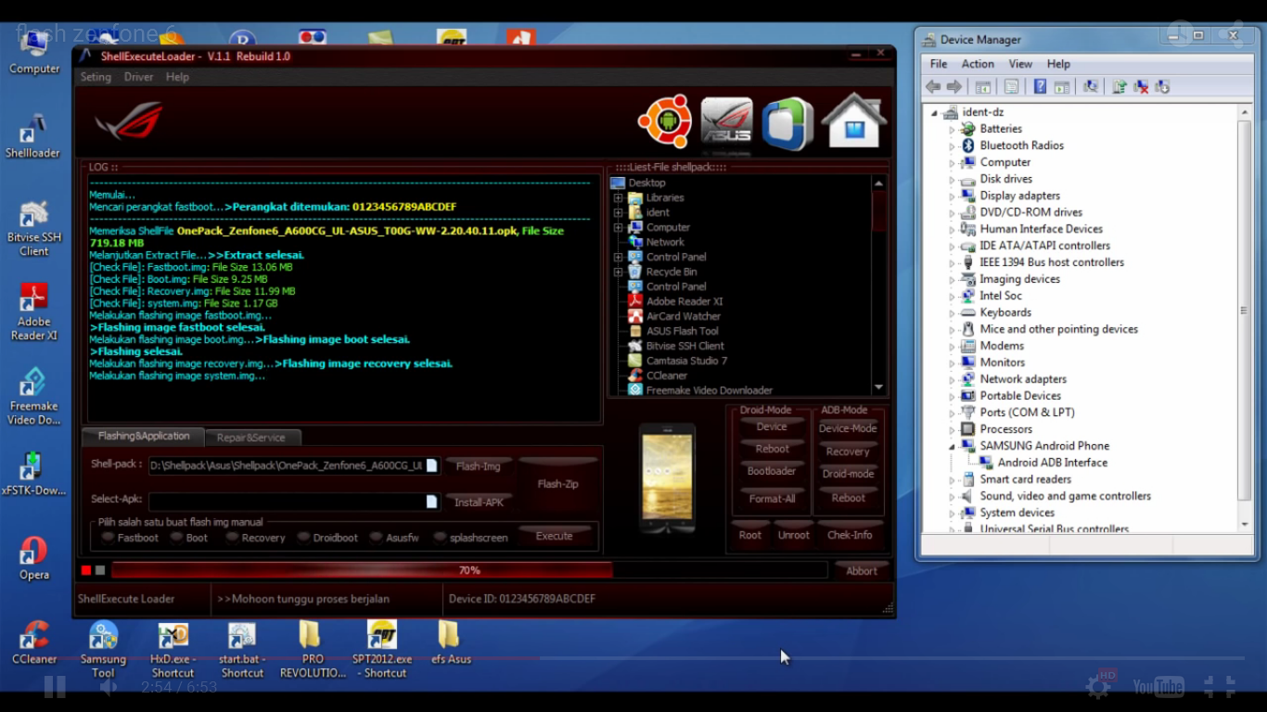Image resolution: width=1267 pixels, height=712 pixels.
Task: Toggle Device Manager console tree icon
Action: 982,87
